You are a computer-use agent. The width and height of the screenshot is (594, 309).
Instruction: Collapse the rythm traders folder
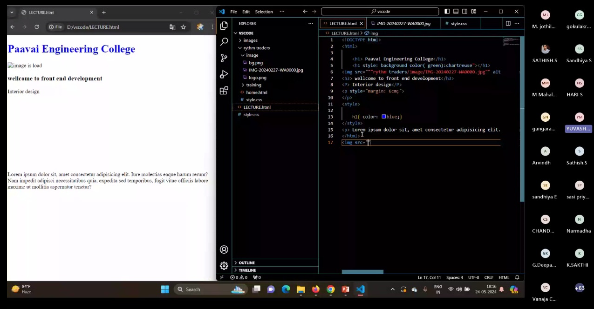256,48
